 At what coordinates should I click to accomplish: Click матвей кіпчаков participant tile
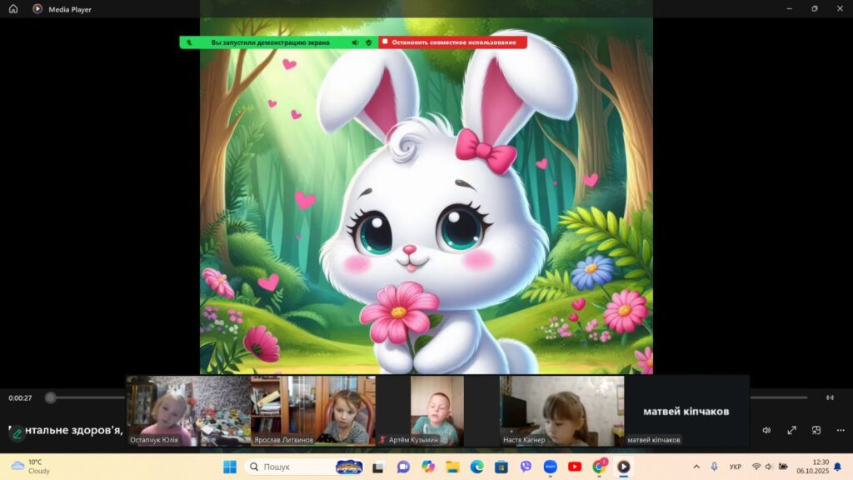click(686, 411)
